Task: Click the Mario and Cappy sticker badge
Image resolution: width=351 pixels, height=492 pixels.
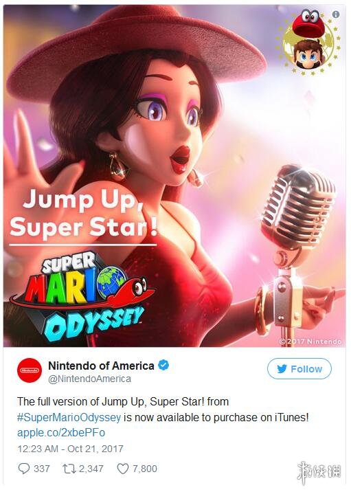Action: pyautogui.click(x=308, y=43)
